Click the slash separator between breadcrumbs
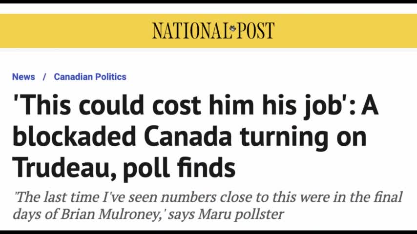The height and width of the screenshot is (234, 417). point(44,77)
